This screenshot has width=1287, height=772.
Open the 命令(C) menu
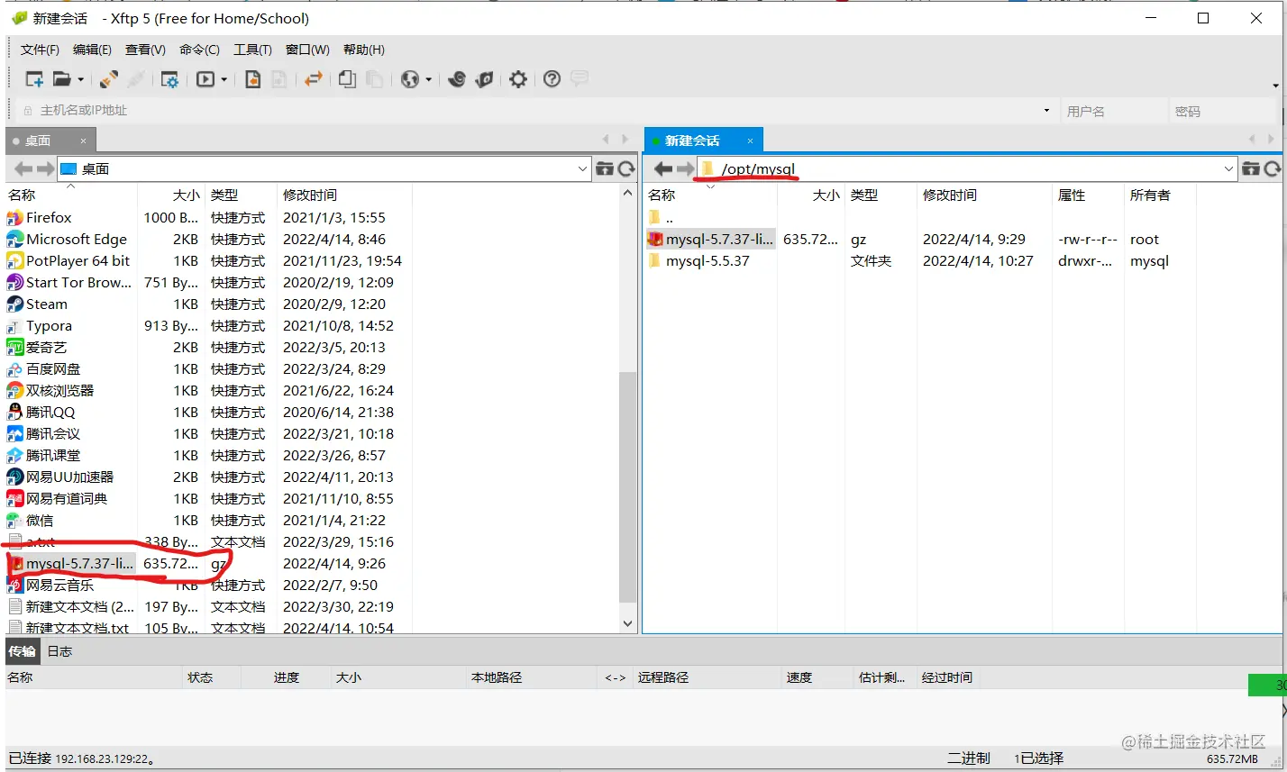click(x=199, y=50)
